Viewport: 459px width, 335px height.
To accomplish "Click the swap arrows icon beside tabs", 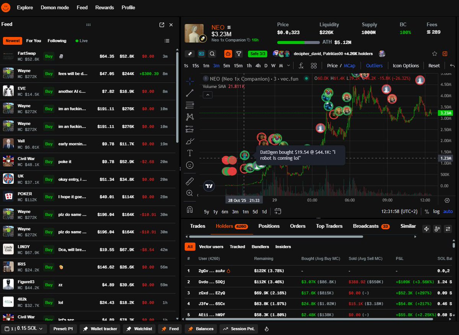I will [448, 229].
